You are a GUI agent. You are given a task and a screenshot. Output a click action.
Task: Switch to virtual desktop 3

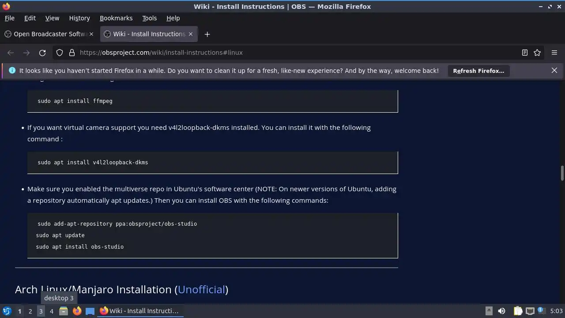tap(41, 311)
